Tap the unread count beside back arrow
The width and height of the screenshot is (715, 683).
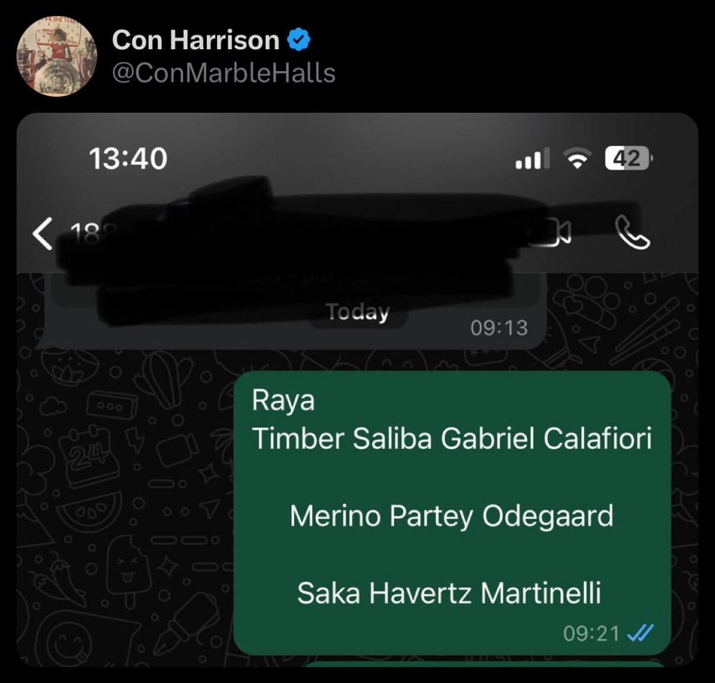click(x=85, y=234)
